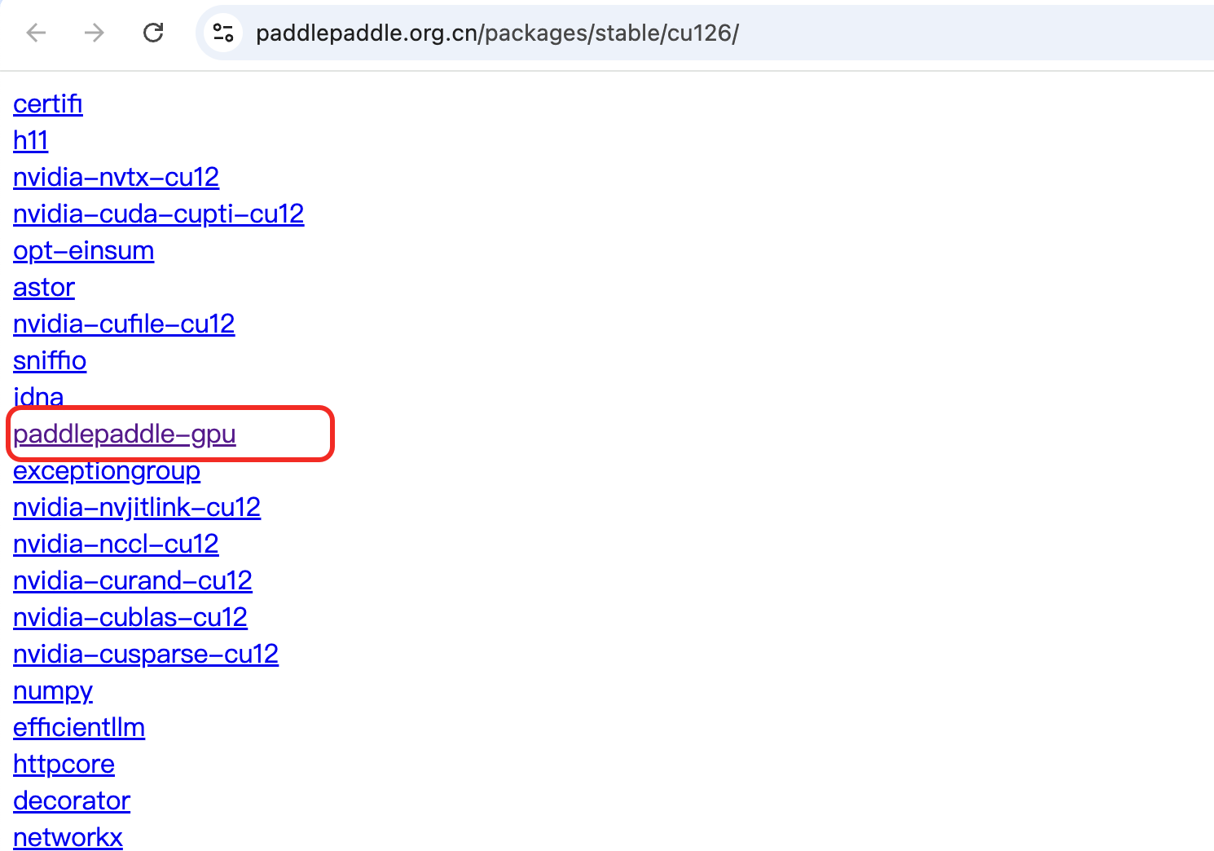
Task: Follow the networkx package link
Action: pyautogui.click(x=68, y=838)
